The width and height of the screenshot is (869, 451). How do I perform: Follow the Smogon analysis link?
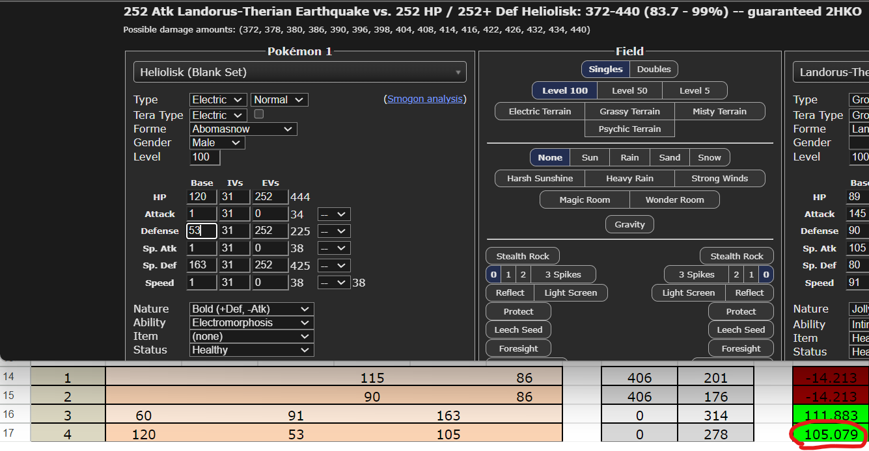click(x=425, y=99)
